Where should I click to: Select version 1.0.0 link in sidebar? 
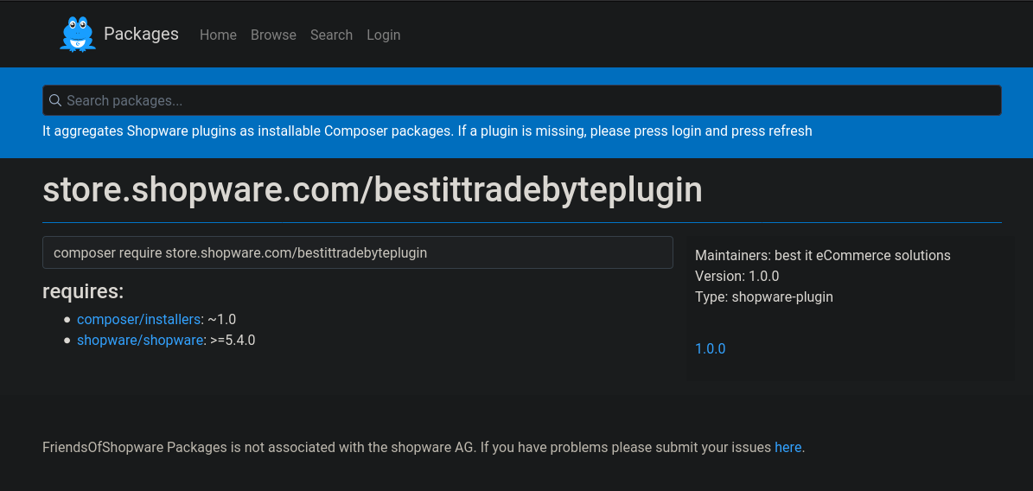point(711,348)
